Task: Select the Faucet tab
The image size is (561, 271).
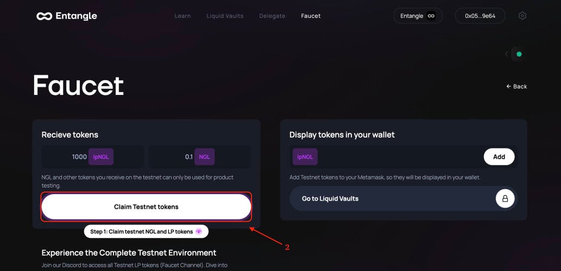Action: click(311, 16)
